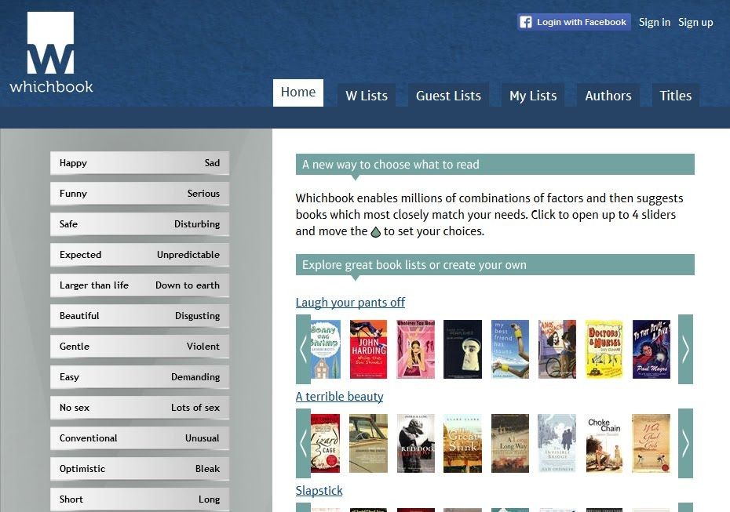Go to the My Lists tab
Viewport: 730px width, 512px height.
tap(533, 96)
